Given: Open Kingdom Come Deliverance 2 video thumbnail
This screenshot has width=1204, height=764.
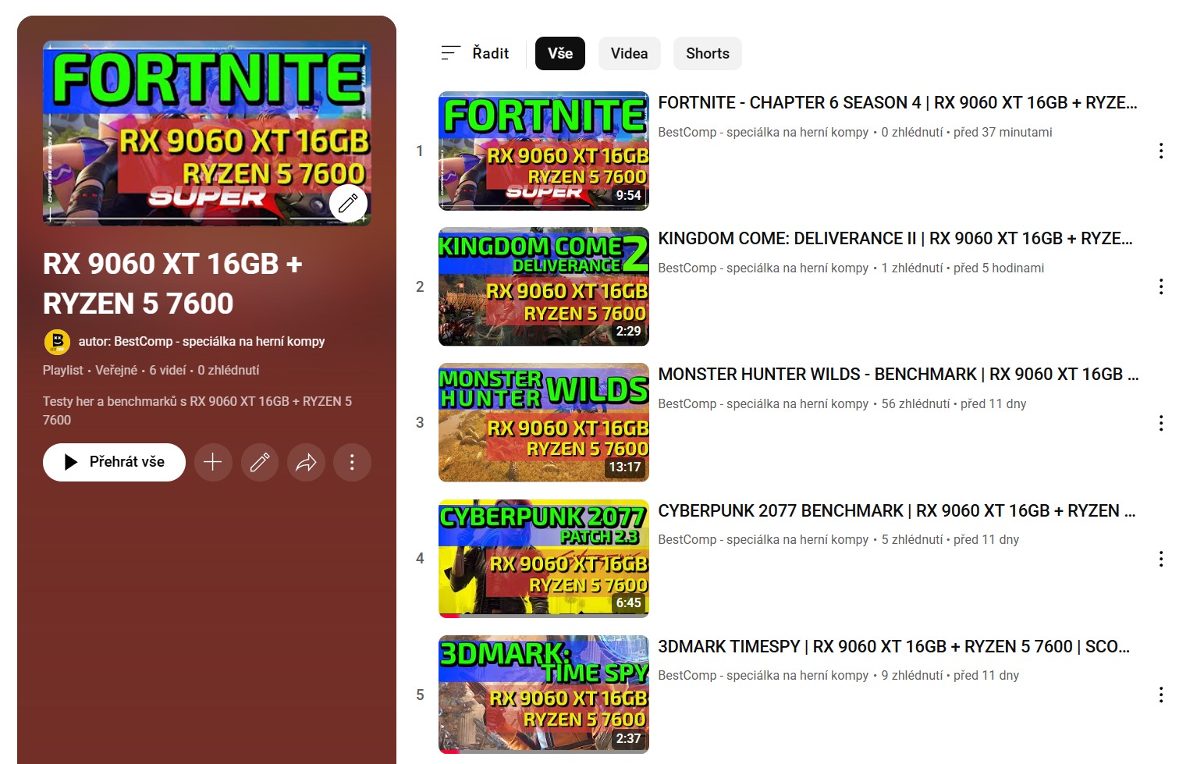Looking at the screenshot, I should (544, 286).
